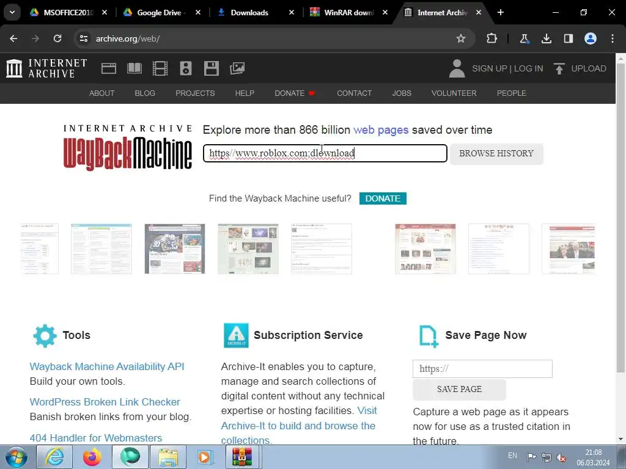Go to Internet Archive home logo

click(46, 68)
